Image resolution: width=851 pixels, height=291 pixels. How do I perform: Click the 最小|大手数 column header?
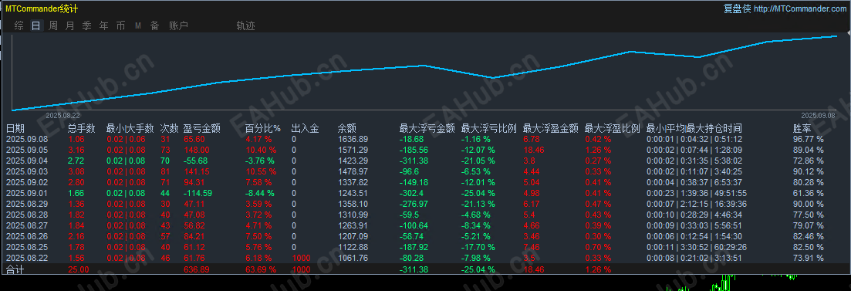[130, 129]
